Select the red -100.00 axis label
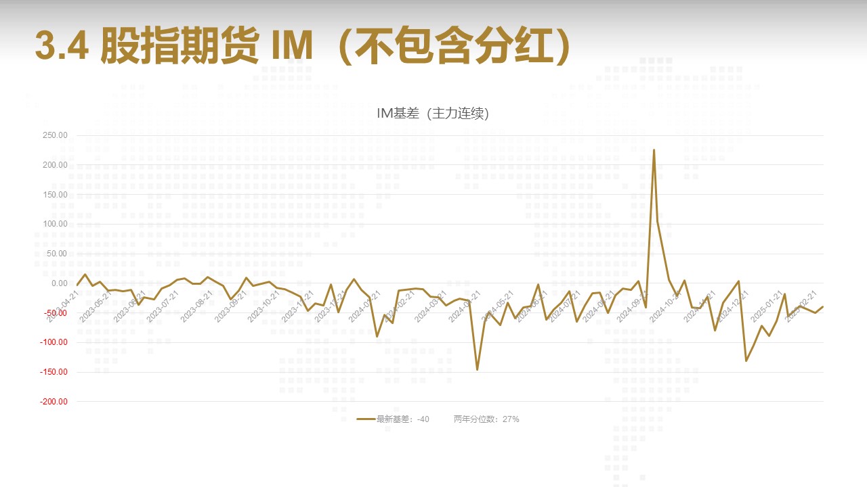Image resolution: width=867 pixels, height=487 pixels. pos(54,342)
